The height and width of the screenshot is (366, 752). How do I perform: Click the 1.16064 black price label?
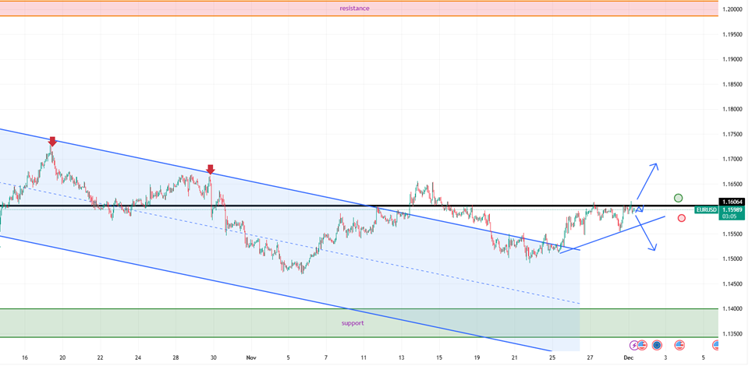coord(732,202)
